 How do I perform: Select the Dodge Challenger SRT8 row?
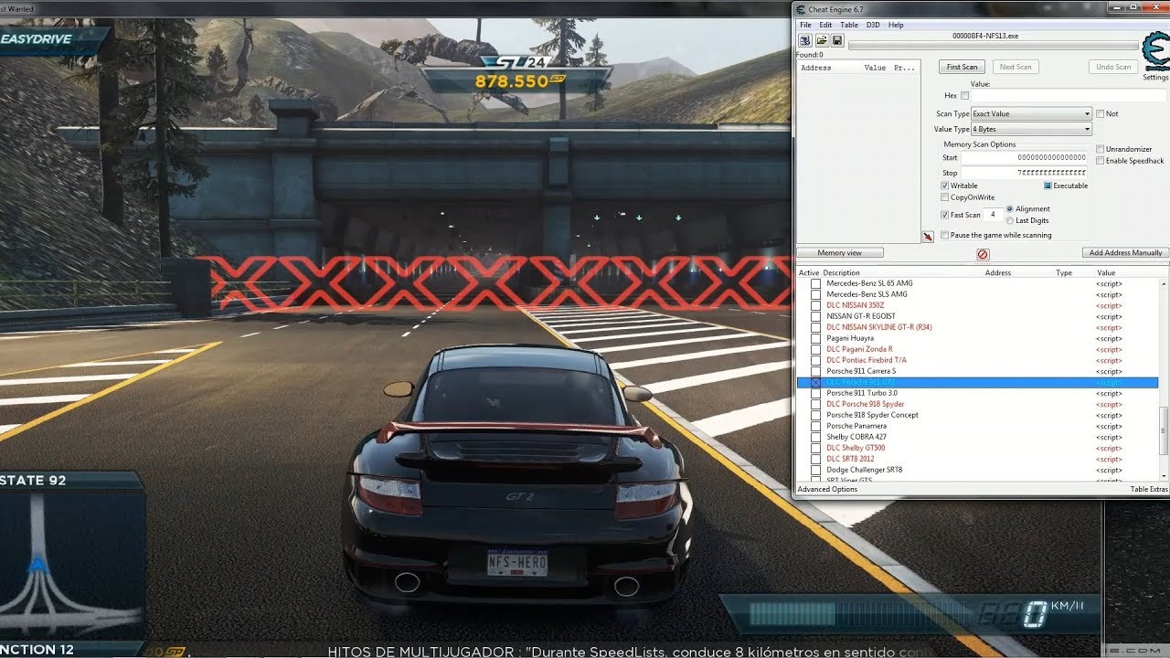pyautogui.click(x=977, y=470)
